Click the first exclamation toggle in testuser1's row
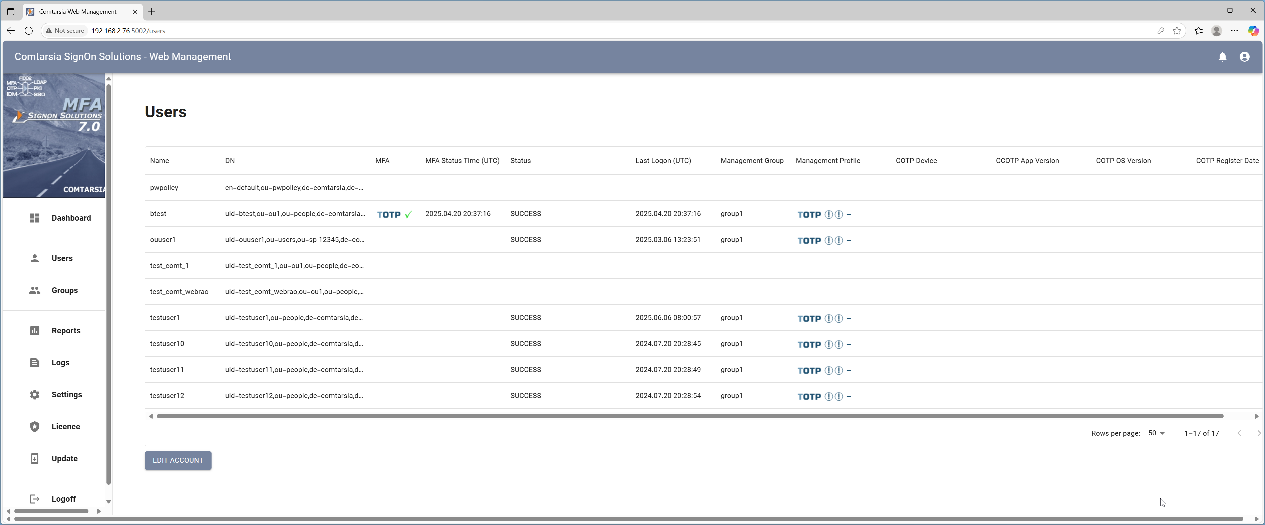Screen dimensions: 1265x525 point(829,318)
